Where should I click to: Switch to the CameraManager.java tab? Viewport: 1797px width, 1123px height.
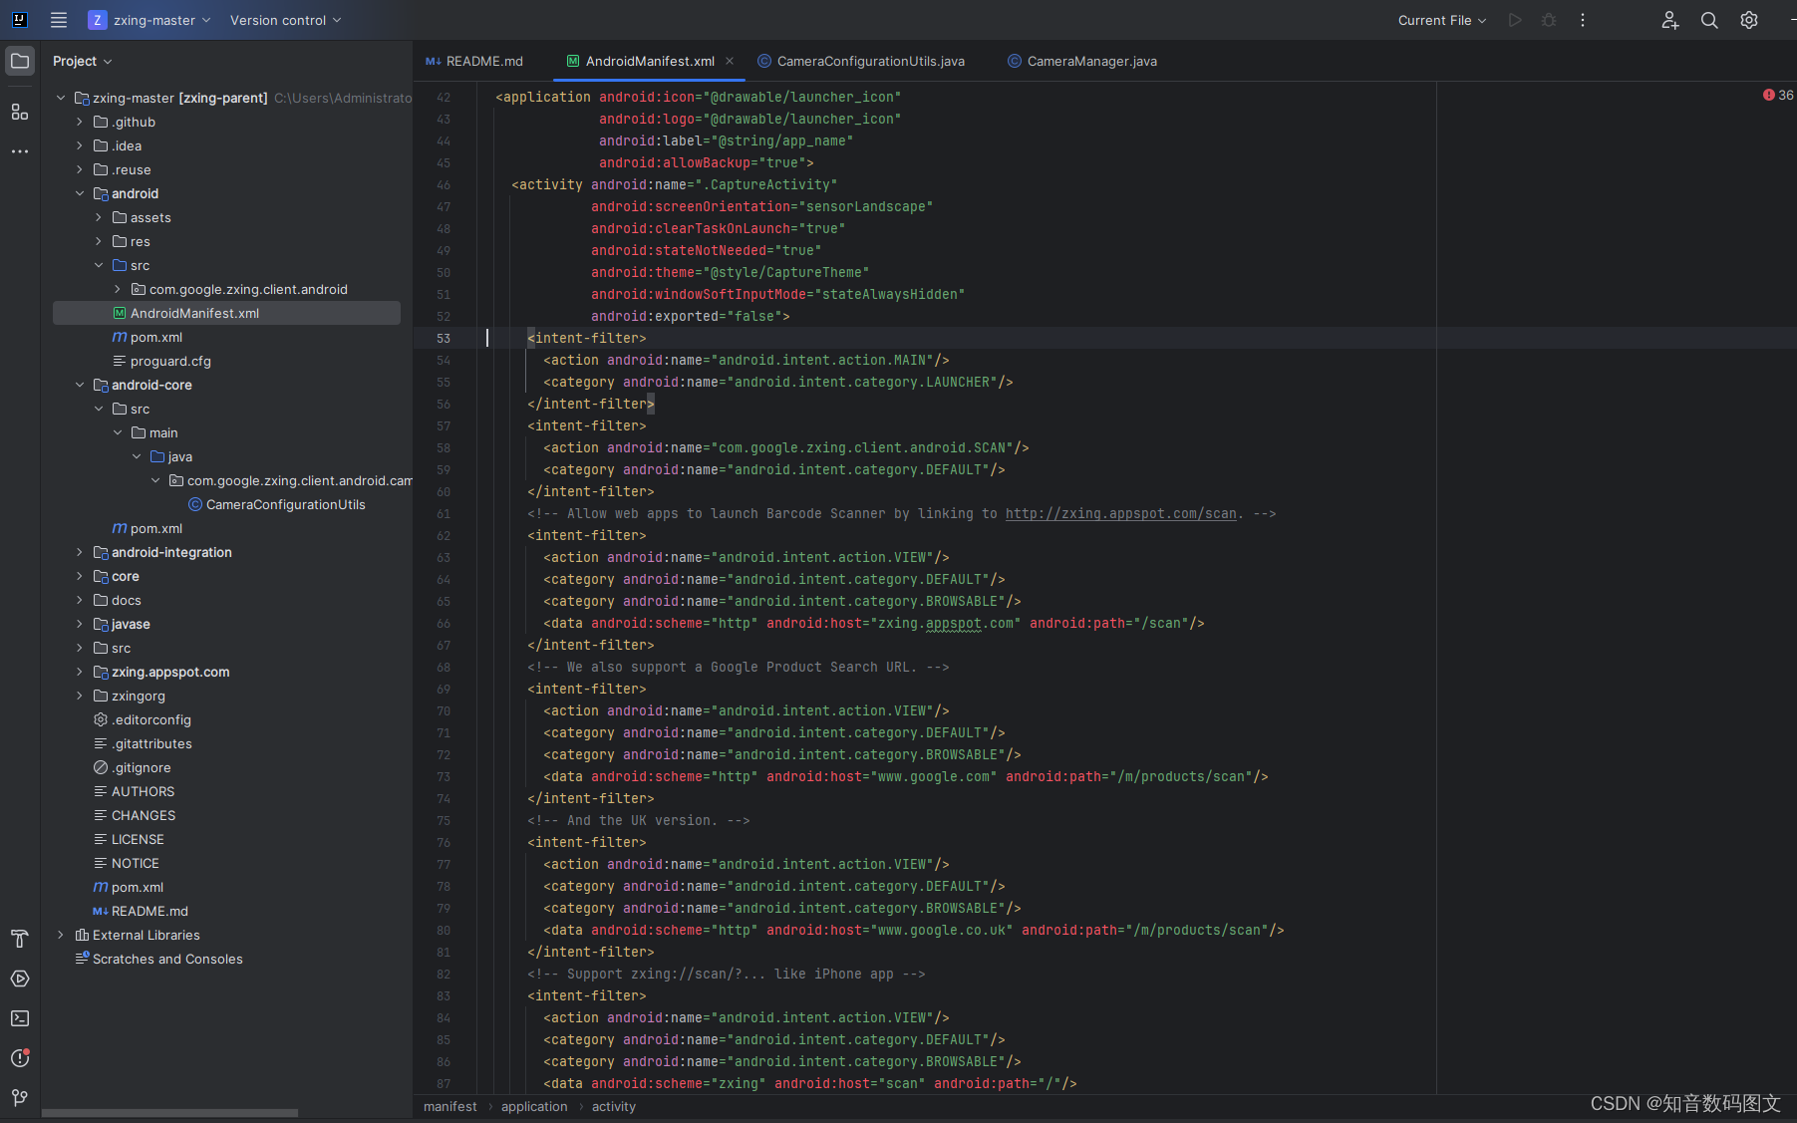[1082, 61]
